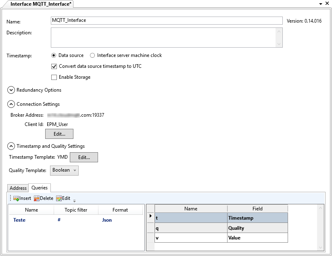Switch to the Address tab
332x256 pixels.
(x=18, y=188)
